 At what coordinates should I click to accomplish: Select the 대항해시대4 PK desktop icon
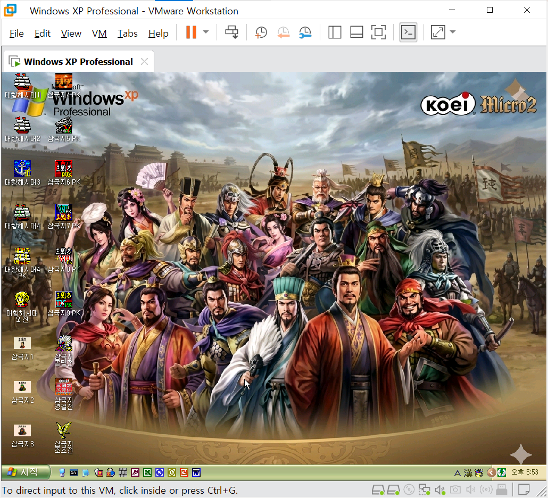22,263
